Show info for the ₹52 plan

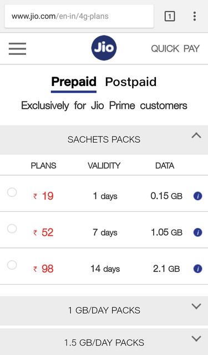pyautogui.click(x=197, y=232)
